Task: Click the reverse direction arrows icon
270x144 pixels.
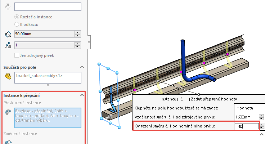Action: [x=8, y=7]
